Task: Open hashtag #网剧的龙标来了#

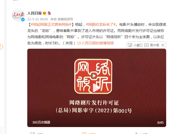Action: coord(101,24)
